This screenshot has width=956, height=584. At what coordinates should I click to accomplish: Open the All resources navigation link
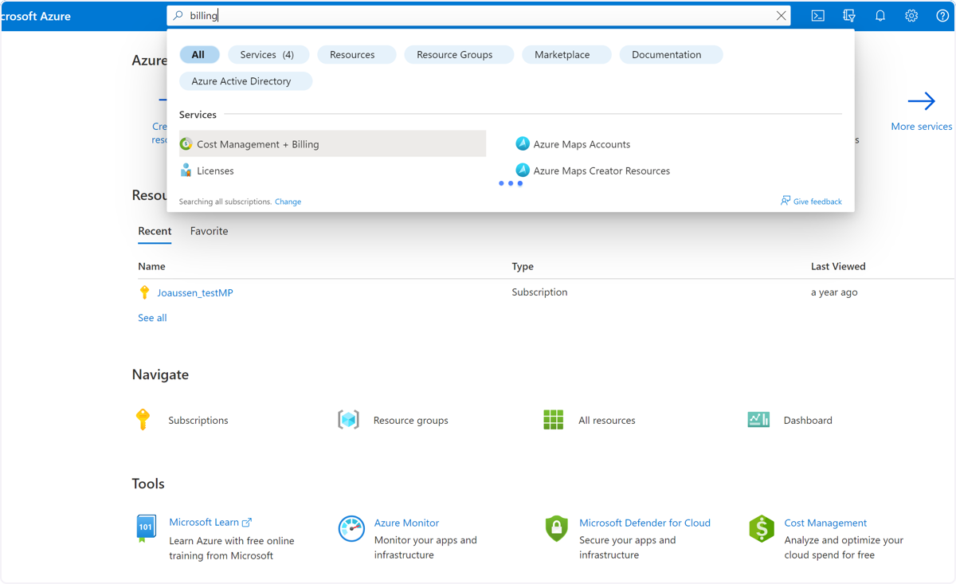(607, 420)
